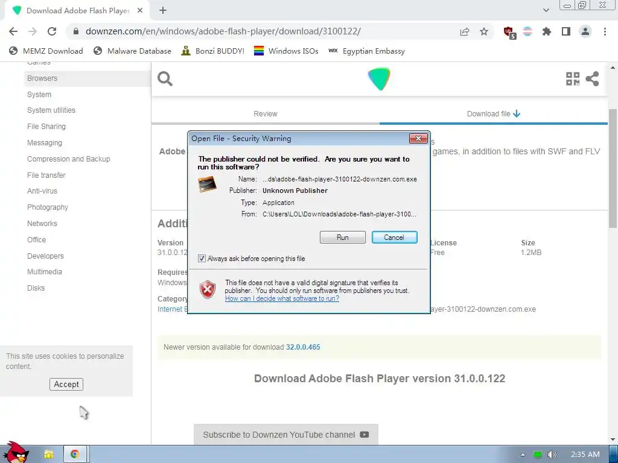The width and height of the screenshot is (618, 463).
Task: Select System category in sidebar
Action: (39, 95)
